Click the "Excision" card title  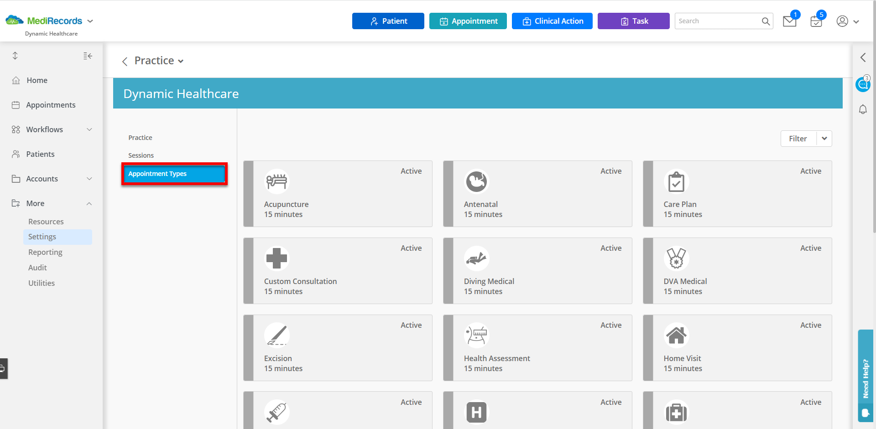click(x=278, y=358)
